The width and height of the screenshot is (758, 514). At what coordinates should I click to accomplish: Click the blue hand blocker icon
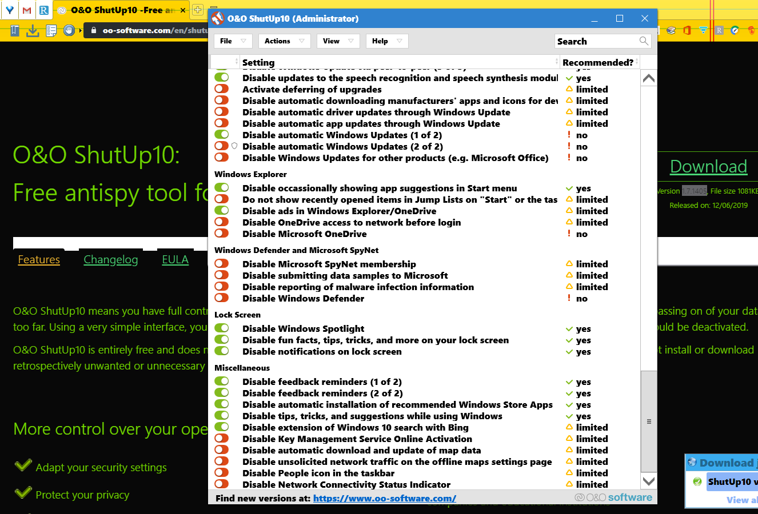click(x=69, y=30)
